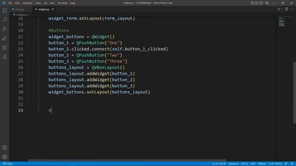Click the VS Code logo icon

click(3, 3)
